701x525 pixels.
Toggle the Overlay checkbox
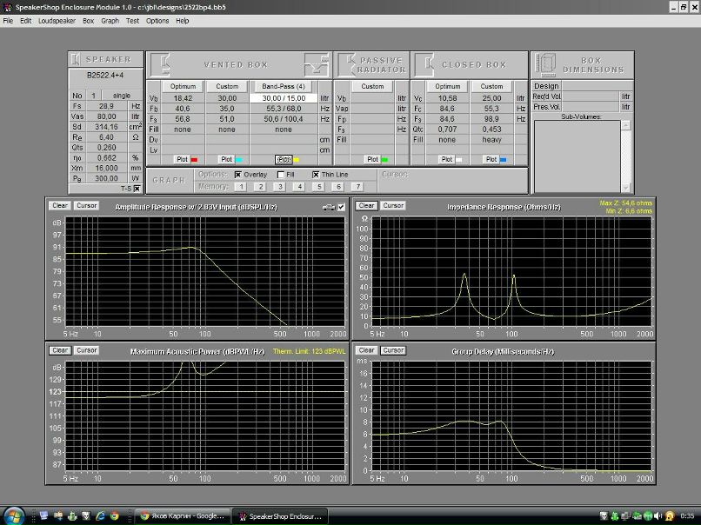tap(238, 174)
